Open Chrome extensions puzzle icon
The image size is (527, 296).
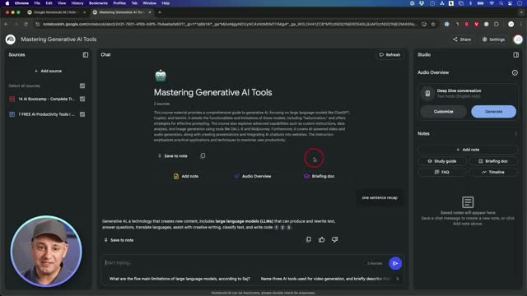[497, 24]
